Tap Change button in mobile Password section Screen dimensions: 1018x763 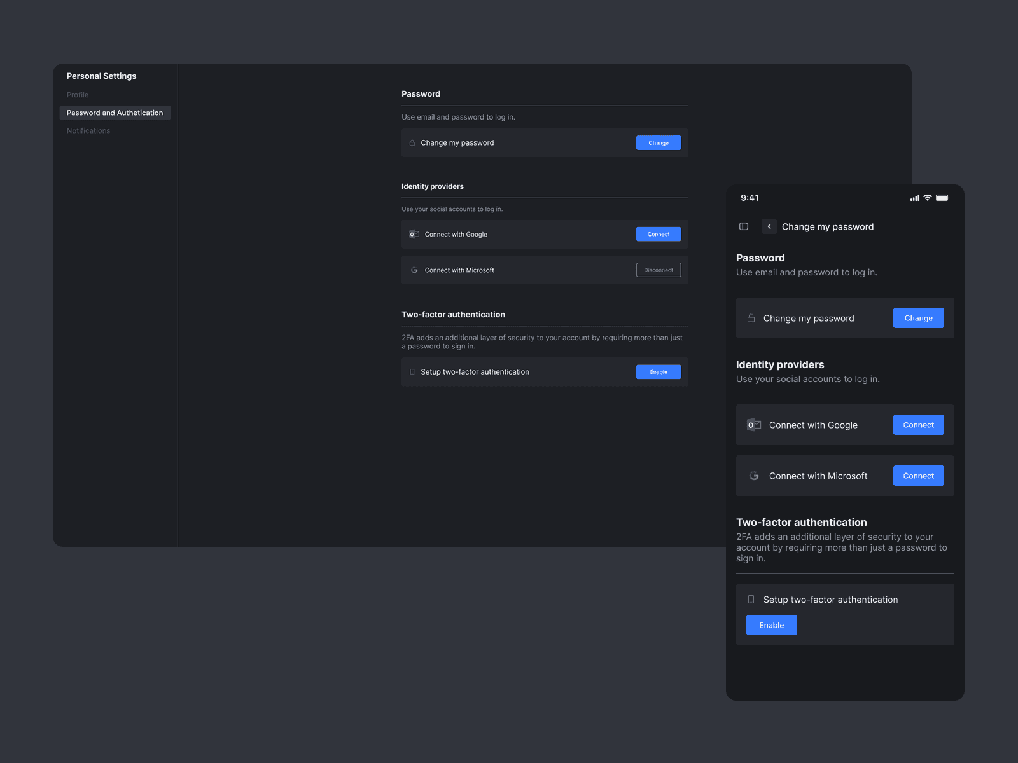[x=919, y=318]
